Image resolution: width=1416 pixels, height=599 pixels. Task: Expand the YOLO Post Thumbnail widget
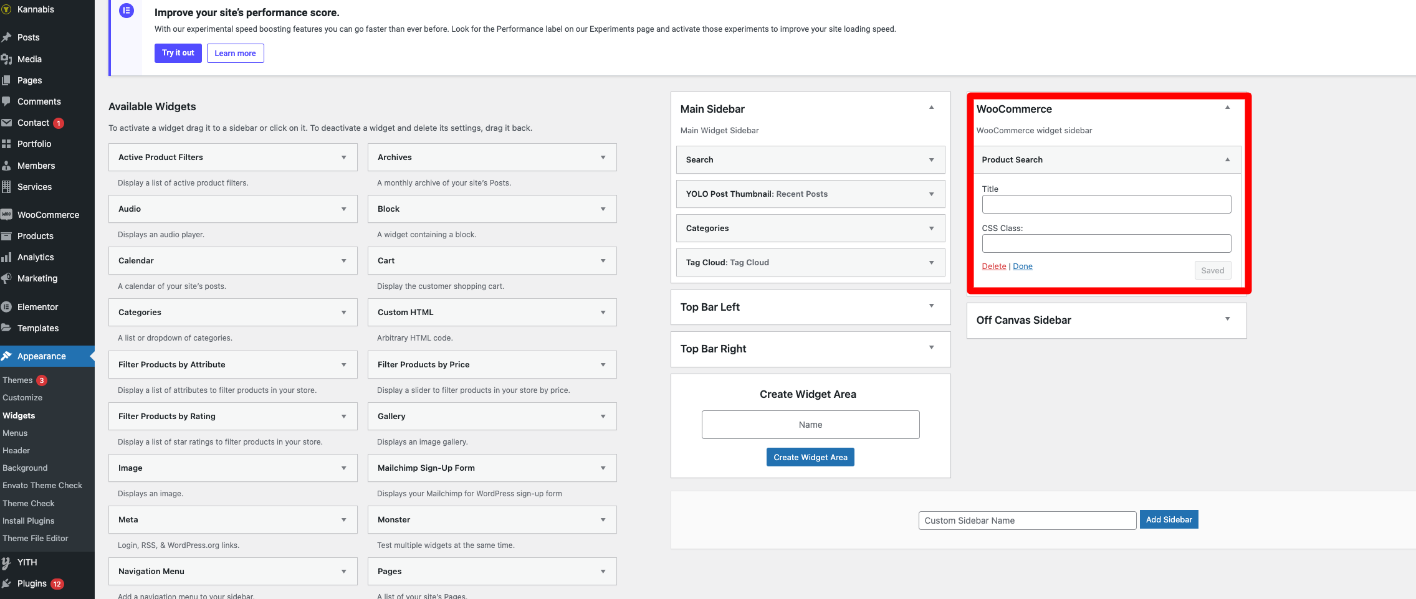(x=932, y=194)
